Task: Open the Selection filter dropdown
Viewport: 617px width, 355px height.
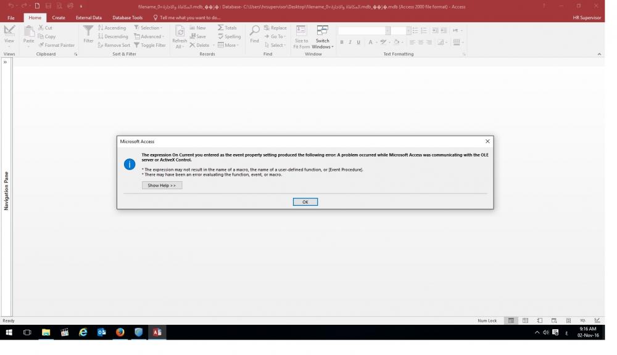Action: 148,28
